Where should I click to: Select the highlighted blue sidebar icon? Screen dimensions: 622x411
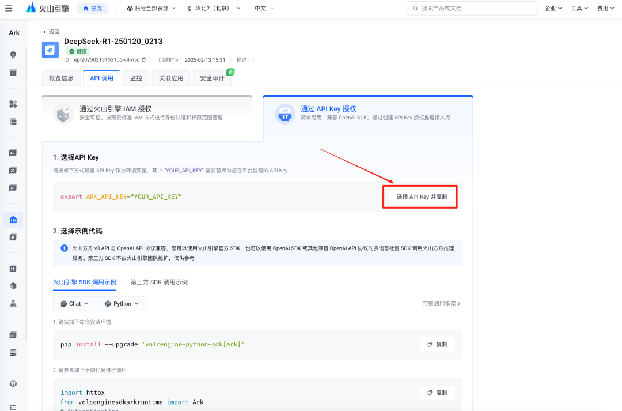[13, 220]
